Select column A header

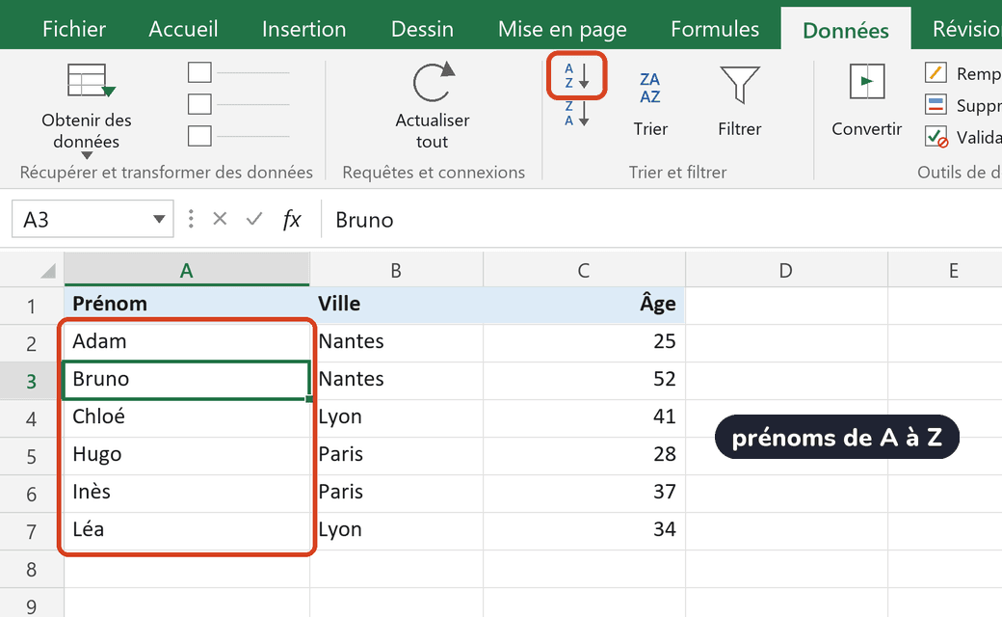point(187,270)
